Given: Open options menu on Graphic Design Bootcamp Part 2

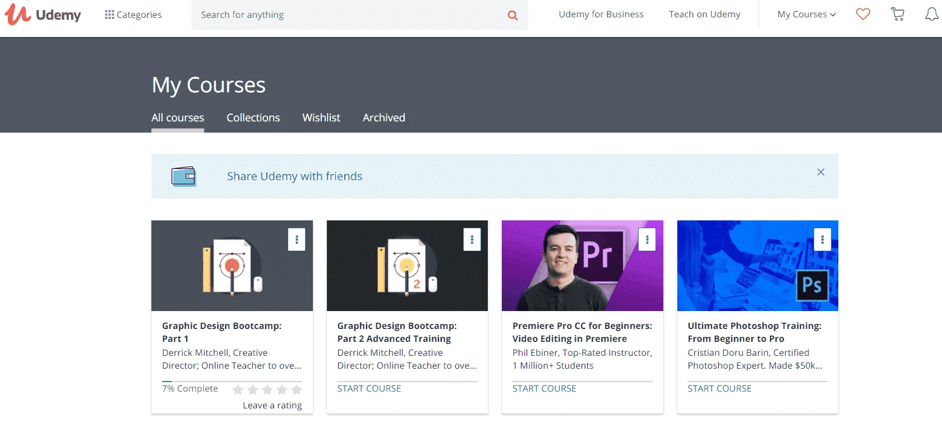Looking at the screenshot, I should pos(472,239).
